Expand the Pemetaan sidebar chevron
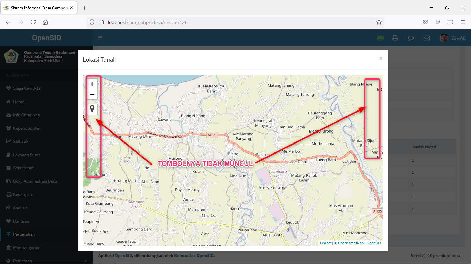 [86, 261]
